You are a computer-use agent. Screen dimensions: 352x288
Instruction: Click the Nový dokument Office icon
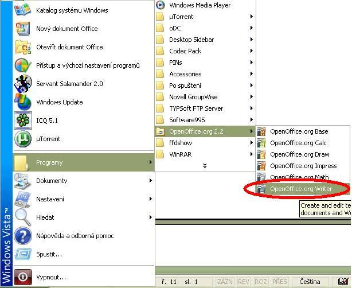(23, 29)
